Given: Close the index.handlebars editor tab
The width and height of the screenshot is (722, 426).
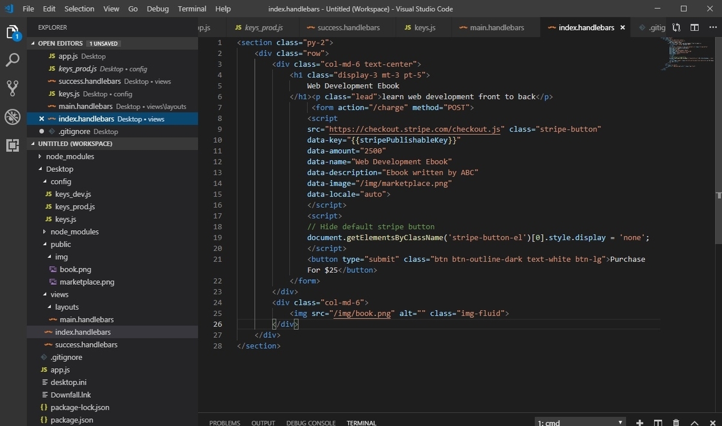Looking at the screenshot, I should 623,28.
